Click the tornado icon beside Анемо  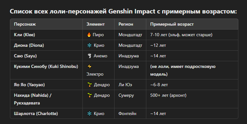[x=89, y=56]
